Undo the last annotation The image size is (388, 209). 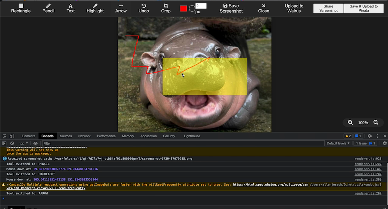pyautogui.click(x=144, y=8)
